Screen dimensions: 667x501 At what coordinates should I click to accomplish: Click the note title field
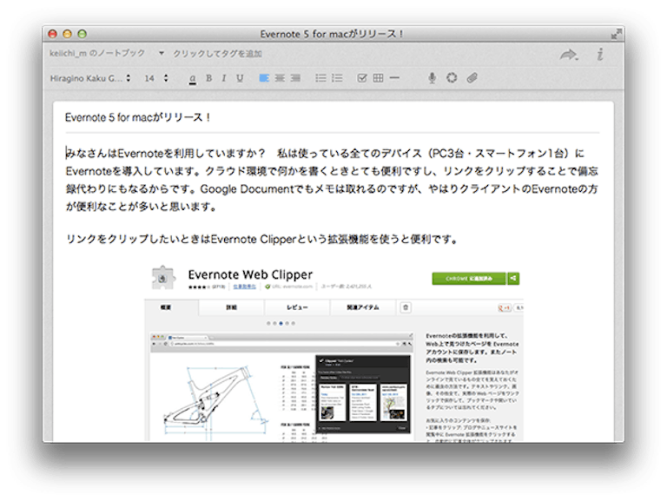click(333, 117)
